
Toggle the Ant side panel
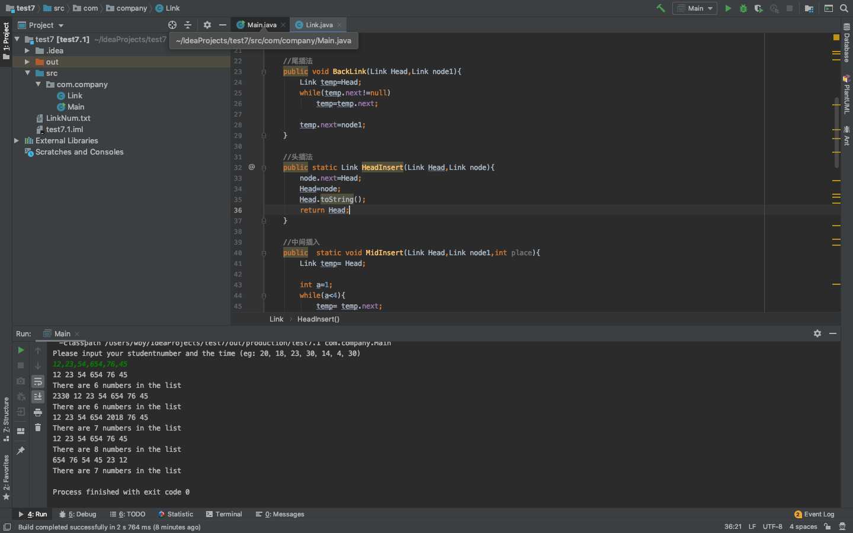[x=846, y=136]
